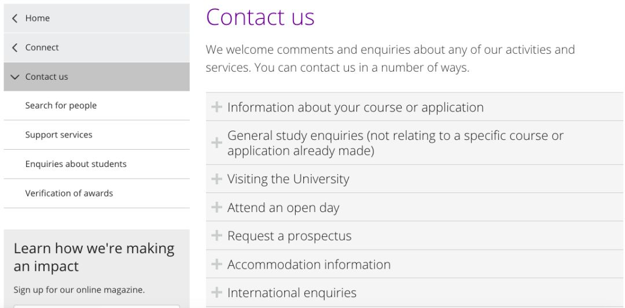Click the plus icon next to General study enquiries
The image size is (625, 308).
pos(217,143)
